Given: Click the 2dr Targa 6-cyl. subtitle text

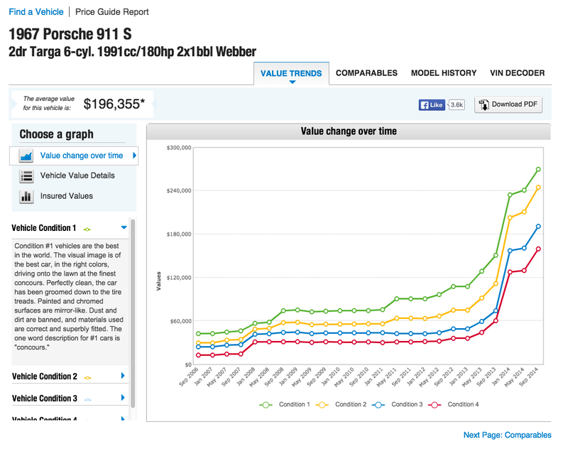Looking at the screenshot, I should click(x=132, y=52).
